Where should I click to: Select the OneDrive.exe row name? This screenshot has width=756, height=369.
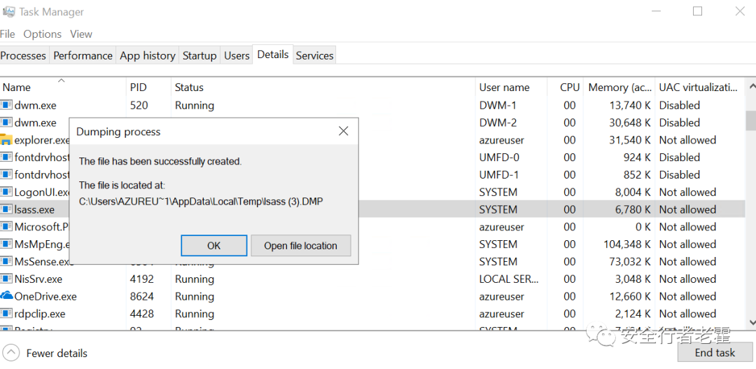point(45,296)
